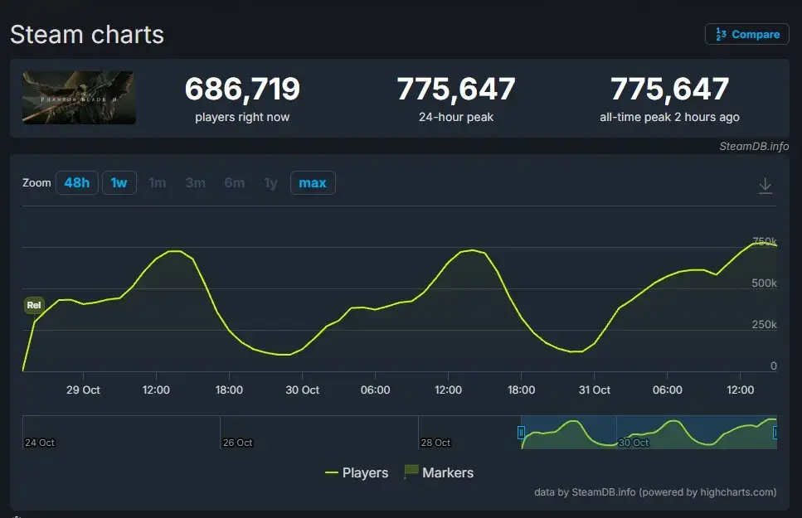Open the game thumbnail image
This screenshot has height=518, width=802.
[x=79, y=98]
